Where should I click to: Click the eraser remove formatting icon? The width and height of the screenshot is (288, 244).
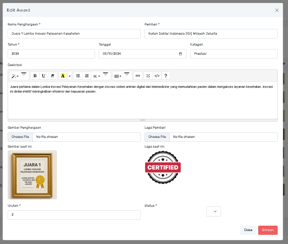point(53,76)
